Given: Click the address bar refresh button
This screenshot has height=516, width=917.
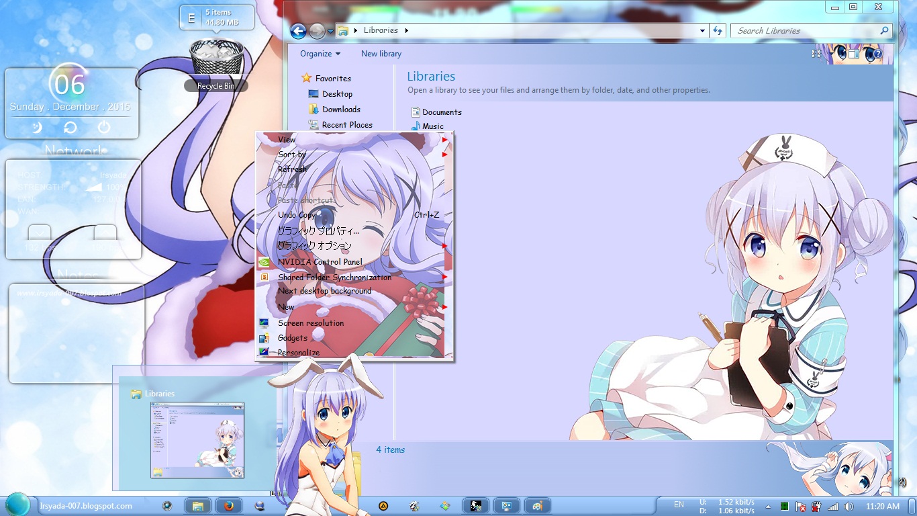Looking at the screenshot, I should point(718,30).
